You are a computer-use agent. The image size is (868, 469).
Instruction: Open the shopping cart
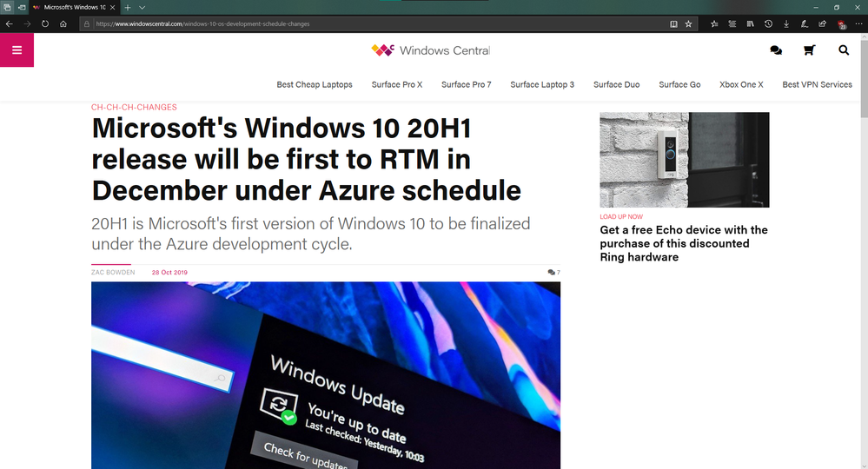(x=809, y=50)
